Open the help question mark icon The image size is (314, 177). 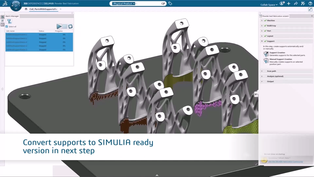(x=310, y=4)
